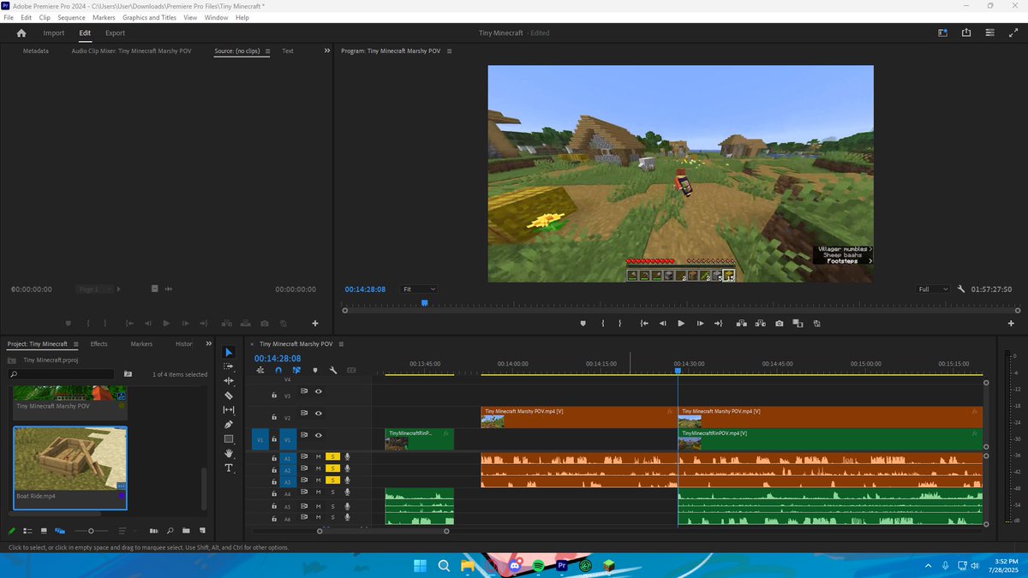Open the Sequence menu

[71, 17]
